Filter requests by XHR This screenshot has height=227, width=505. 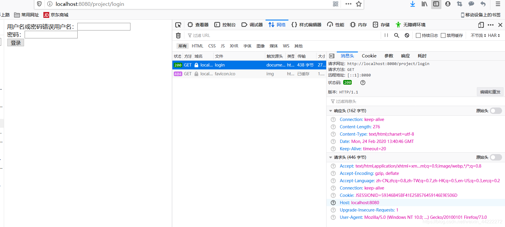(x=234, y=46)
